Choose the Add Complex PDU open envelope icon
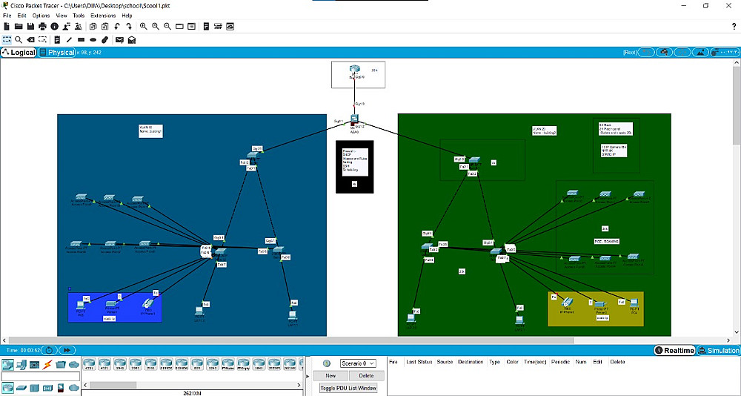This screenshot has width=741, height=396. coord(132,40)
